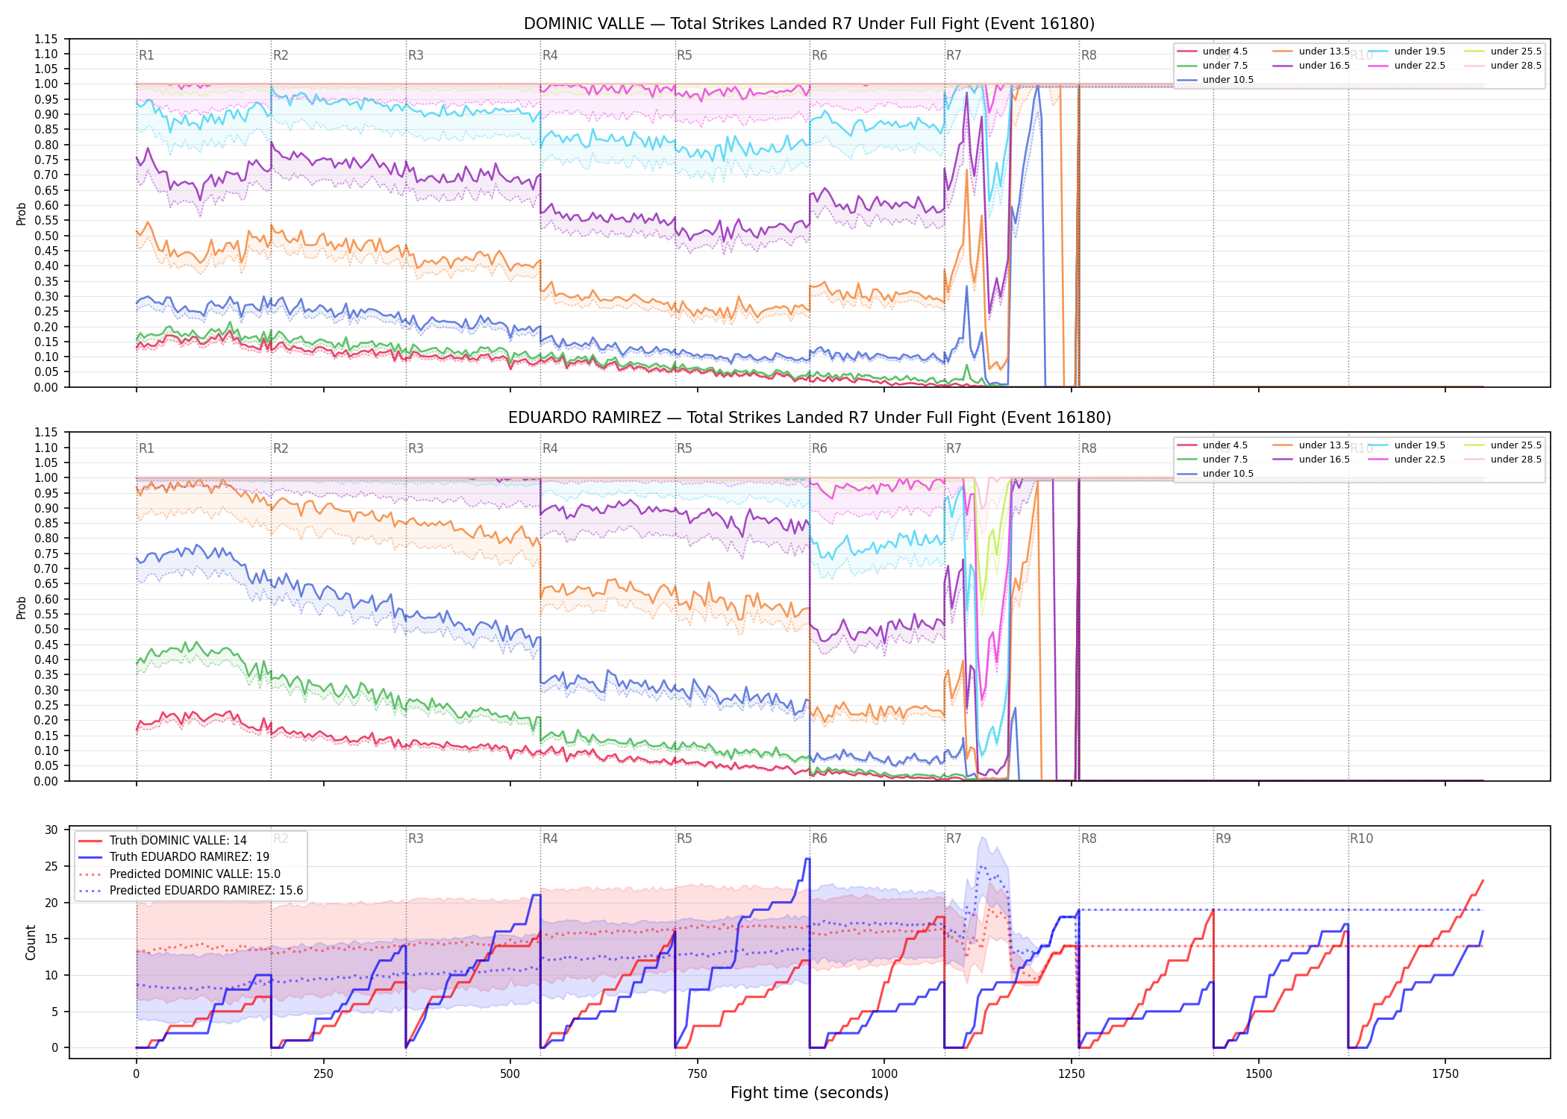
Task: Select 'under 16.5' legend entry in top chart
Action: 1312,66
